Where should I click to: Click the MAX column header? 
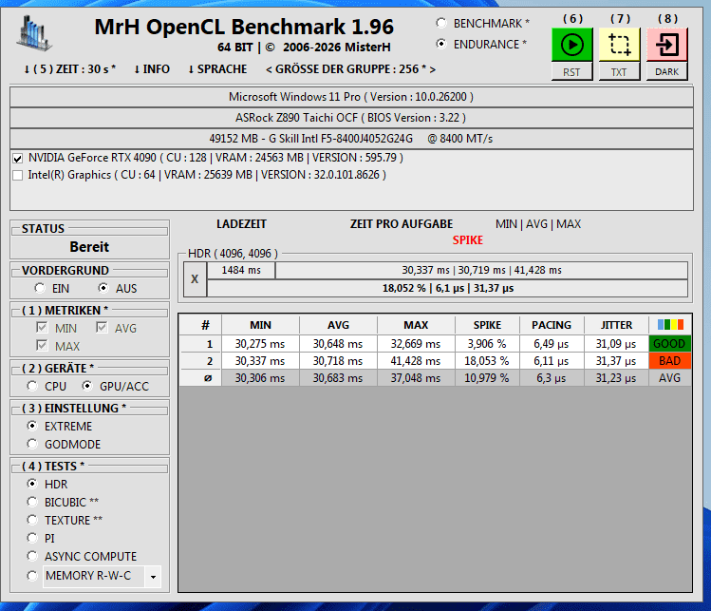pos(416,325)
